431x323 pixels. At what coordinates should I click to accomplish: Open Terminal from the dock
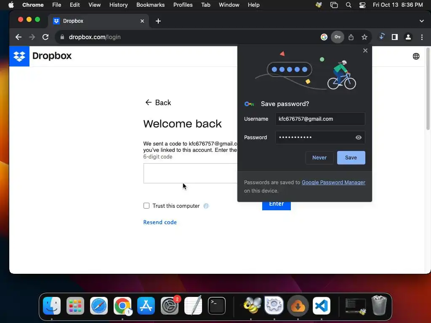click(217, 306)
